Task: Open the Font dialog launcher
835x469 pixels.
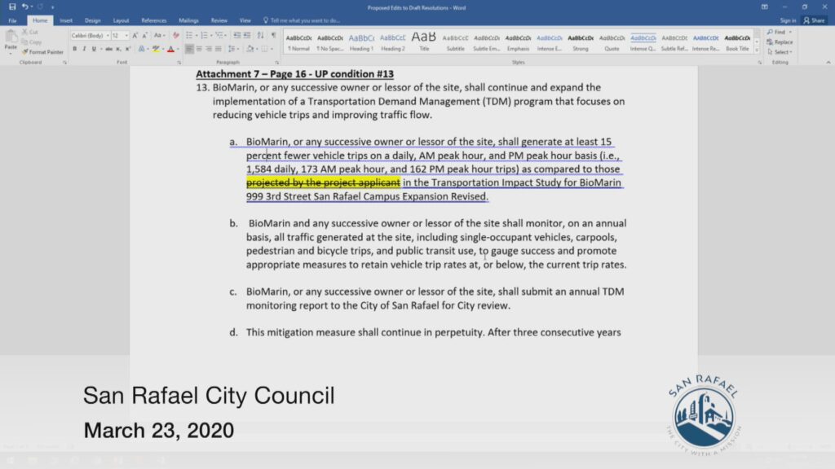Action: tap(179, 63)
